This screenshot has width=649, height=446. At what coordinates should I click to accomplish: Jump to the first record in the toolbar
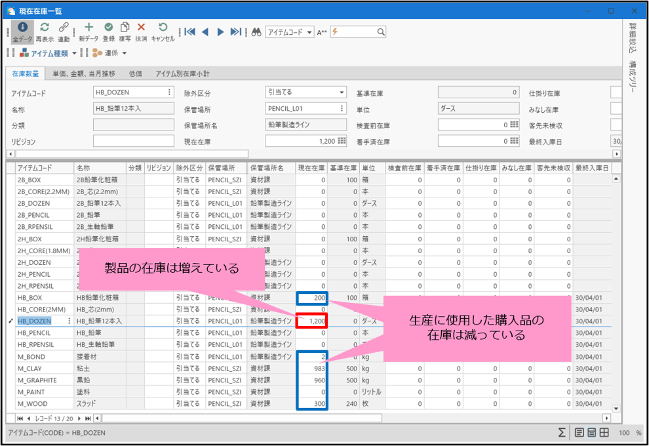pyautogui.click(x=189, y=31)
